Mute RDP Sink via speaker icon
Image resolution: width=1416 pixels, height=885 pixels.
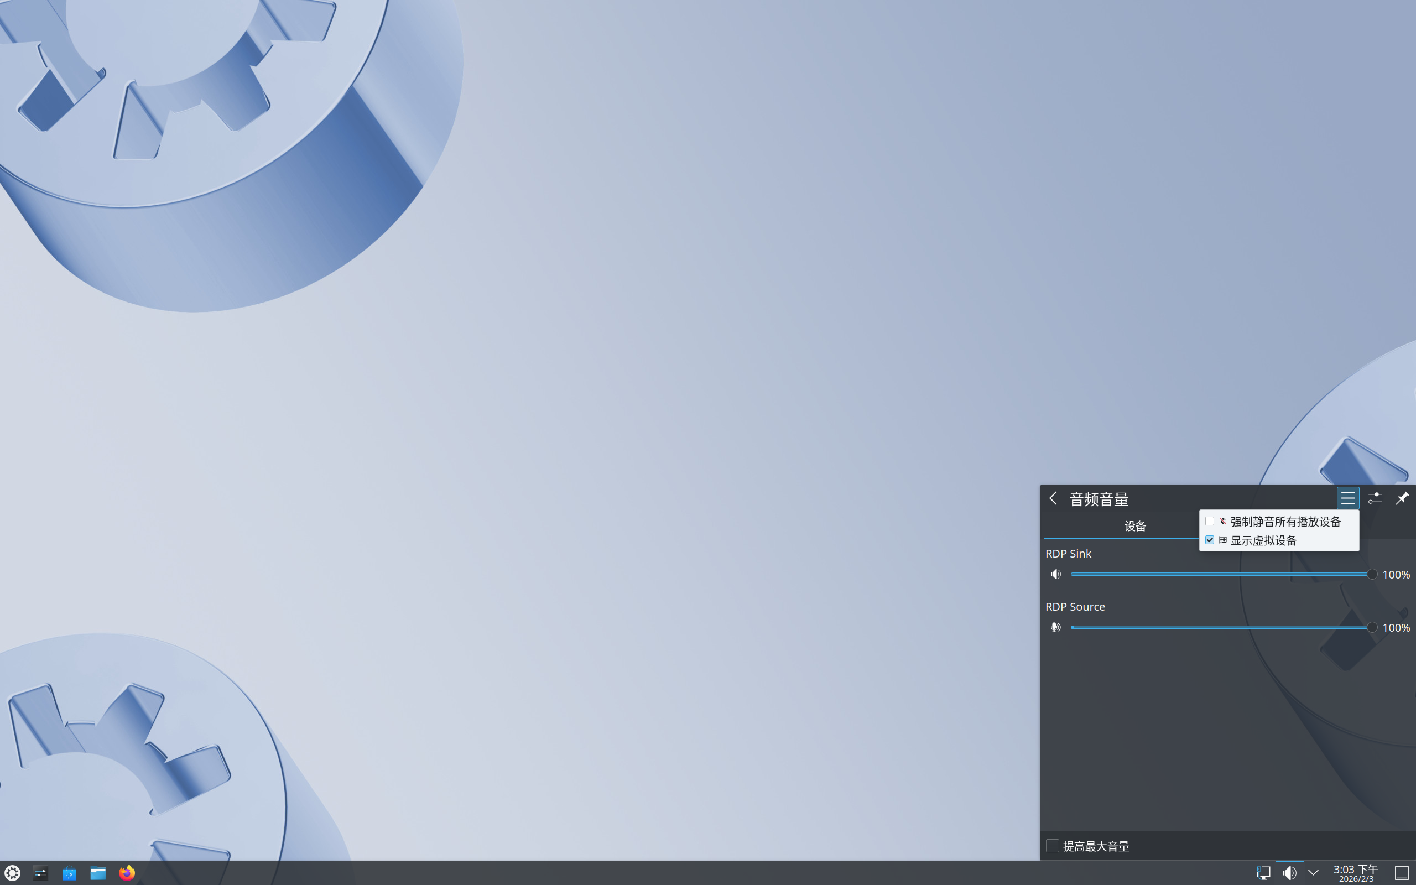tap(1055, 574)
